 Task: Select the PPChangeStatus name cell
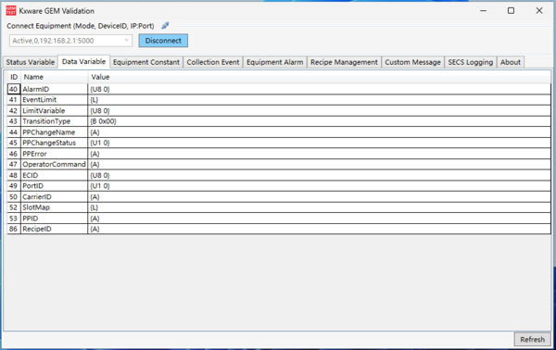coord(54,143)
